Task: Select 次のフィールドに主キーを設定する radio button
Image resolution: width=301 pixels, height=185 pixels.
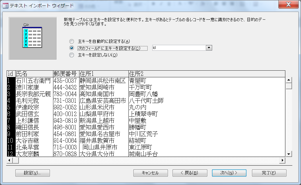Action: pos(72,48)
